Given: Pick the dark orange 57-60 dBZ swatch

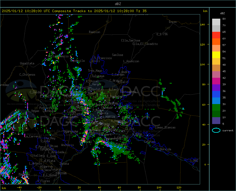Looking at the screenshot, I should [216, 42].
